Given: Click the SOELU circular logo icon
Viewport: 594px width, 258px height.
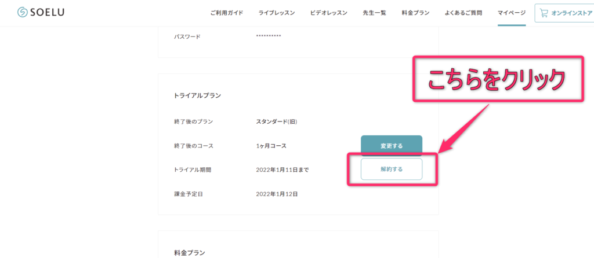Looking at the screenshot, I should (x=23, y=13).
